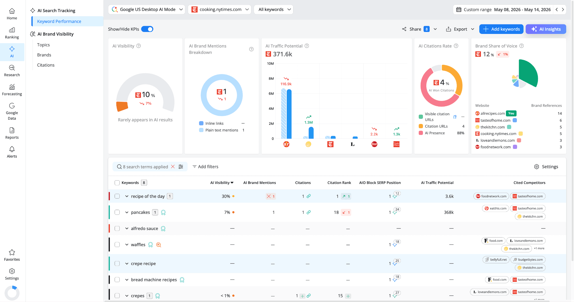Screen dimensions: 574x302
Task: Check the alfredo sauce row checkbox
Action: pos(117,229)
